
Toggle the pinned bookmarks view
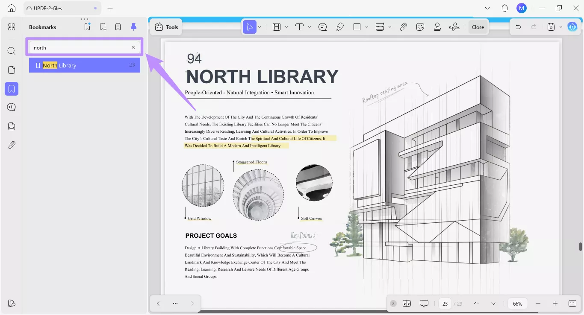pyautogui.click(x=133, y=26)
